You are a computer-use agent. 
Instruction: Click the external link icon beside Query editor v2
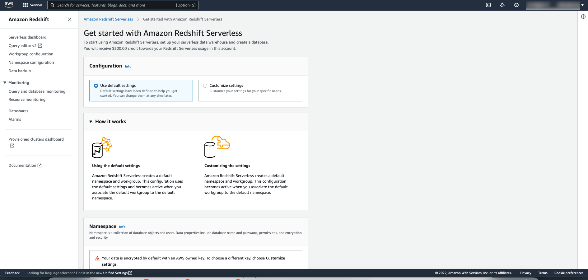pyautogui.click(x=40, y=45)
